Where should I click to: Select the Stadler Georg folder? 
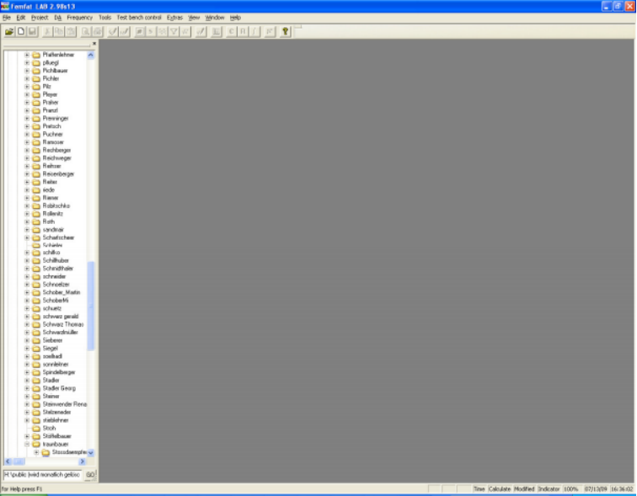(x=59, y=388)
